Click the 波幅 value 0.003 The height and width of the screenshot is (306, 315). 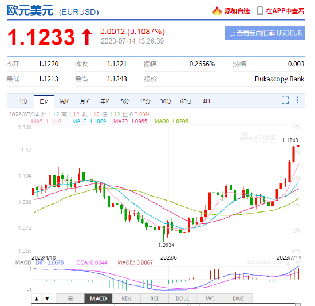point(296,64)
